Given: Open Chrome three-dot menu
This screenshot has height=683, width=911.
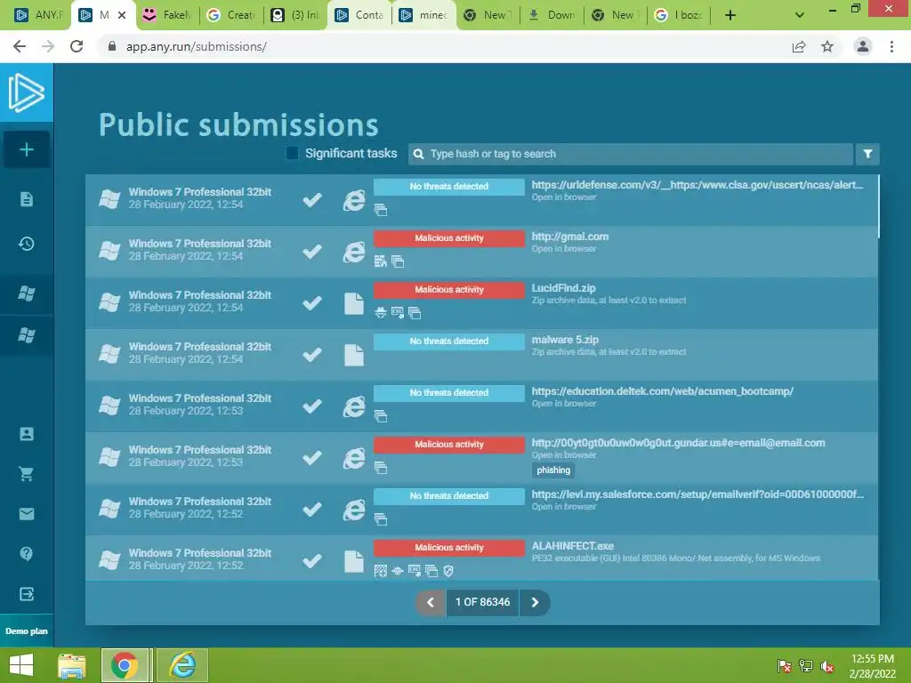Looking at the screenshot, I should pos(891,46).
